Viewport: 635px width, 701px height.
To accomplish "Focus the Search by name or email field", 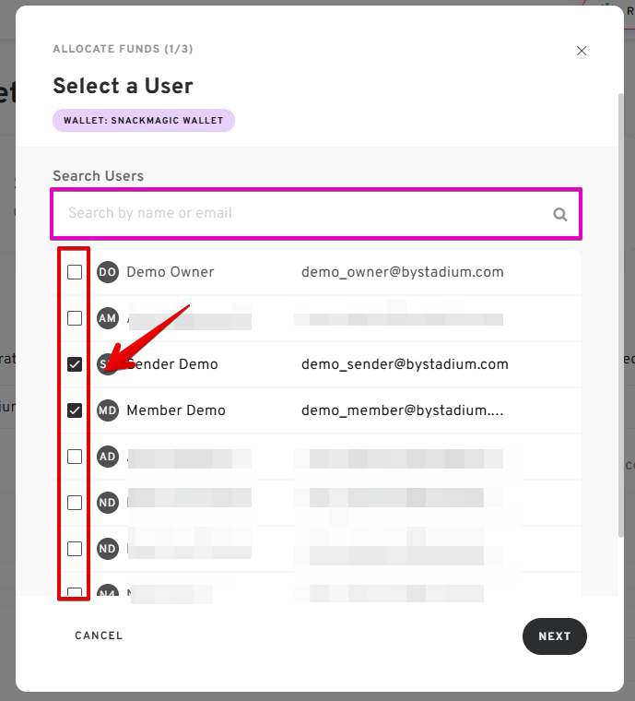I will tap(304, 213).
